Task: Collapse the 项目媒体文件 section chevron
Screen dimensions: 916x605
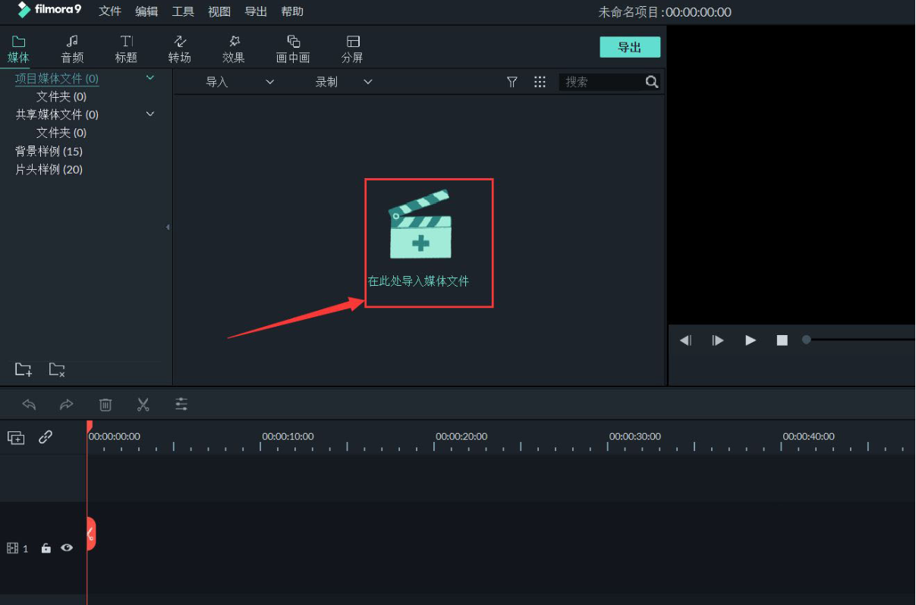Action: (150, 77)
